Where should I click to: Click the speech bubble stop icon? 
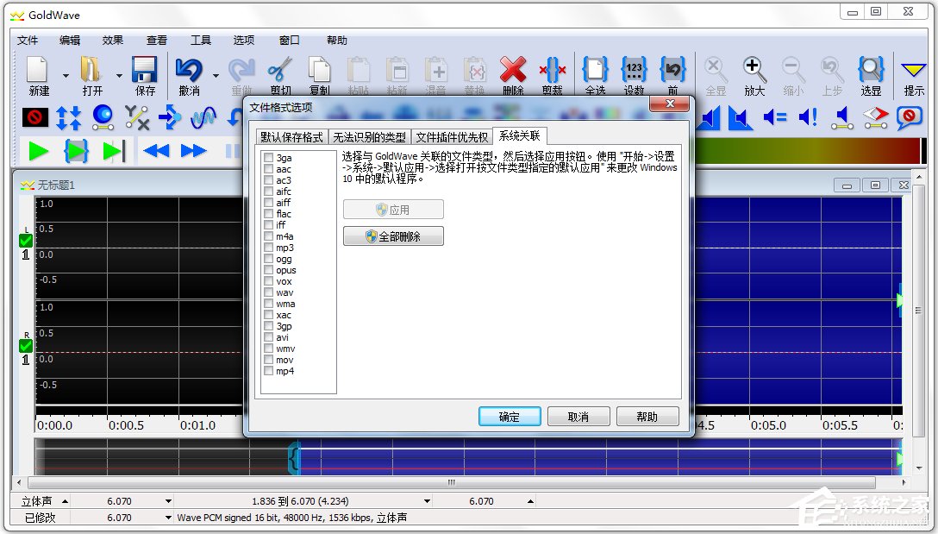pos(910,117)
